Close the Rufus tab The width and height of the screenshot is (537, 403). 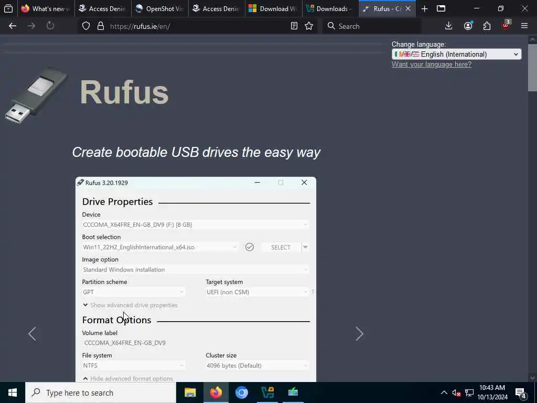pyautogui.click(x=408, y=8)
